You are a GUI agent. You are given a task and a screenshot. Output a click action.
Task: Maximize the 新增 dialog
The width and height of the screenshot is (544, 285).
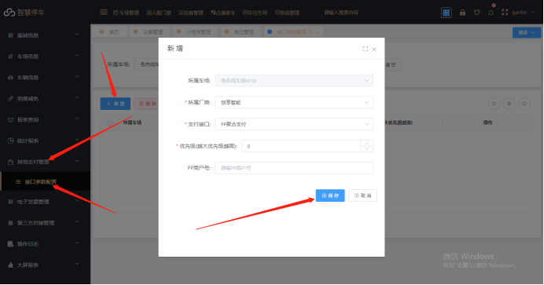pyautogui.click(x=365, y=49)
